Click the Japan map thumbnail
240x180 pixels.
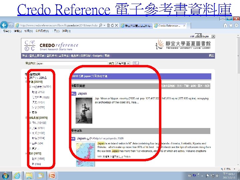point(85,155)
